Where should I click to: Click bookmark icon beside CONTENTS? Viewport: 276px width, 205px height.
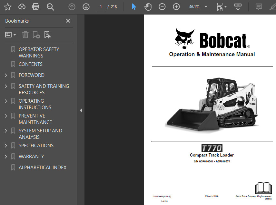(x=13, y=64)
